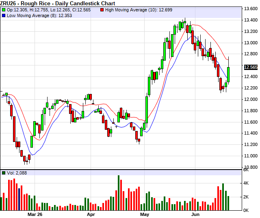Click the 'Apr' date axis label
The height and width of the screenshot is (218, 260).
tap(91, 214)
